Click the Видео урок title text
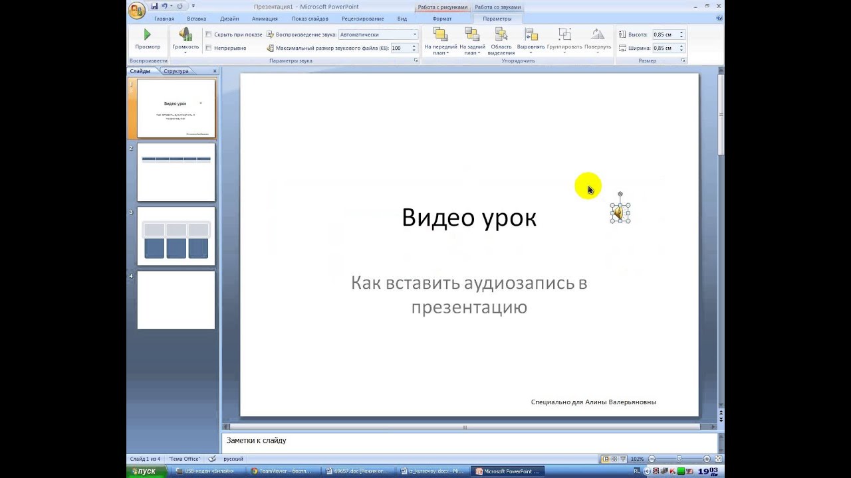Image resolution: width=851 pixels, height=478 pixels. 469,218
